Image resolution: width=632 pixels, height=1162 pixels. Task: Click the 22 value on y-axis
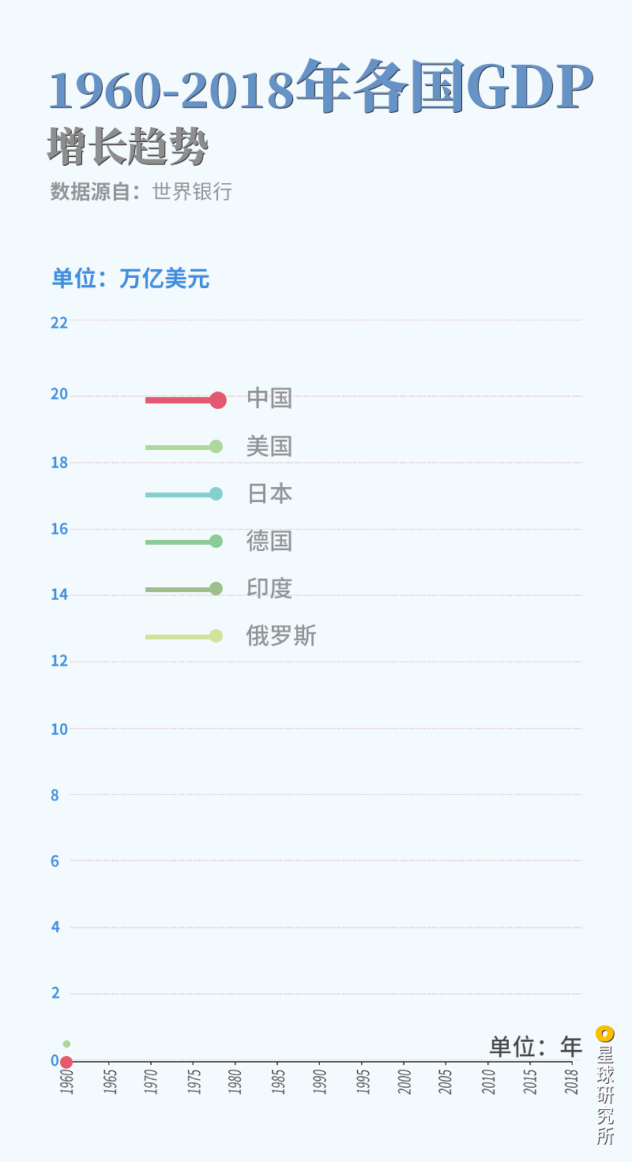click(59, 322)
